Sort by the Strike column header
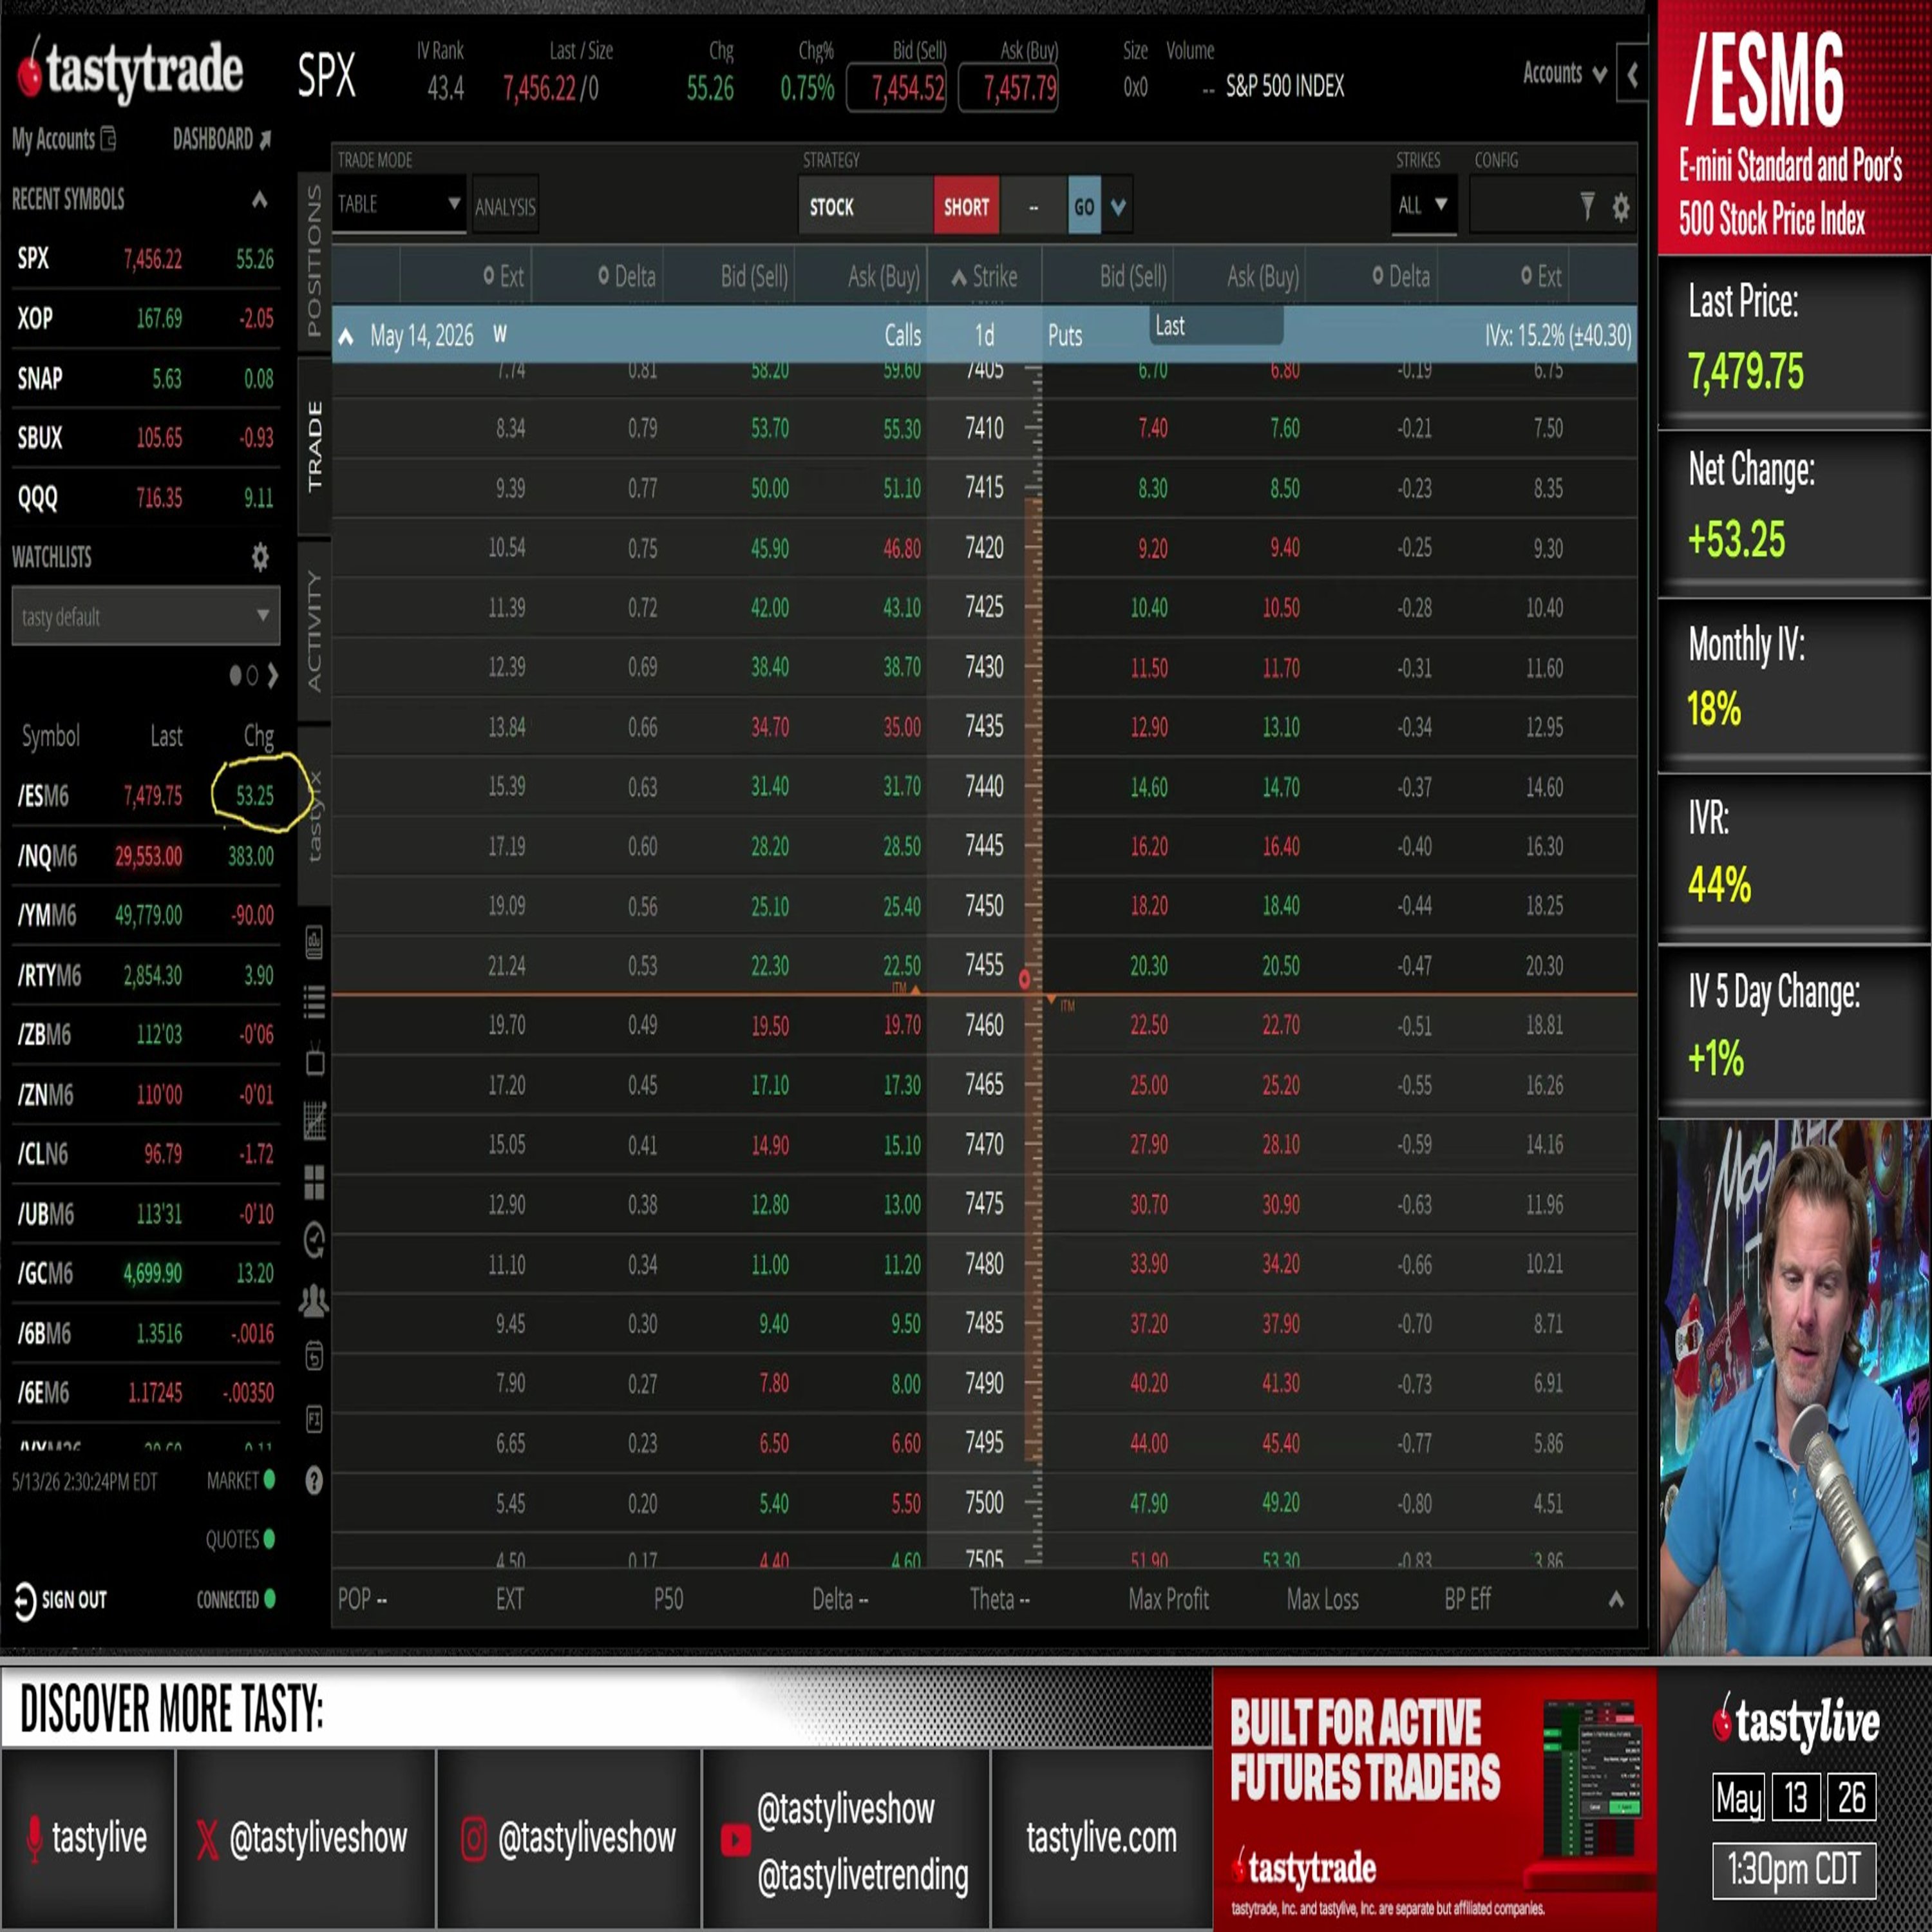Image resolution: width=1932 pixels, height=1932 pixels. (x=984, y=276)
